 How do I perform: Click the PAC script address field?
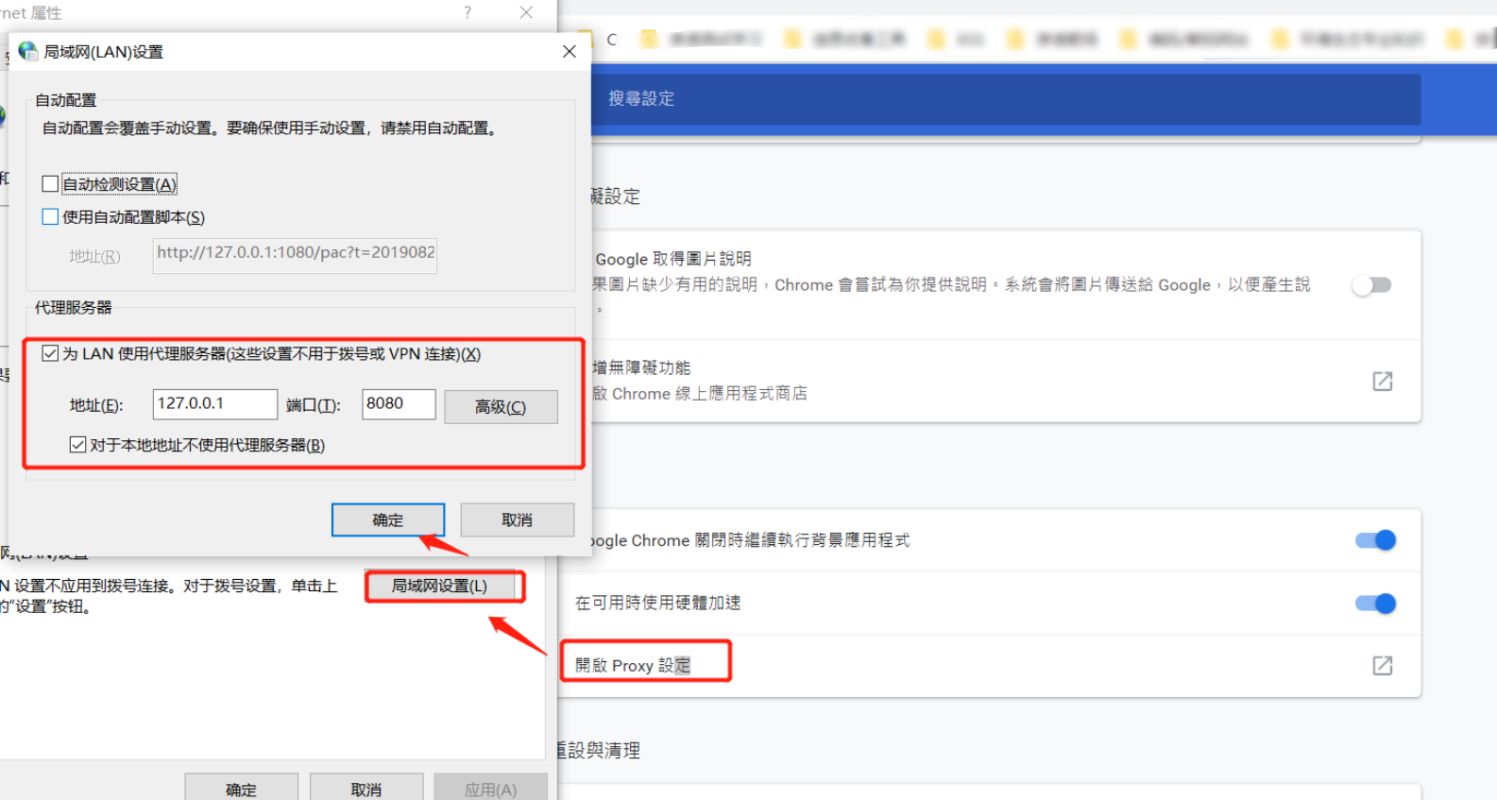click(x=295, y=255)
